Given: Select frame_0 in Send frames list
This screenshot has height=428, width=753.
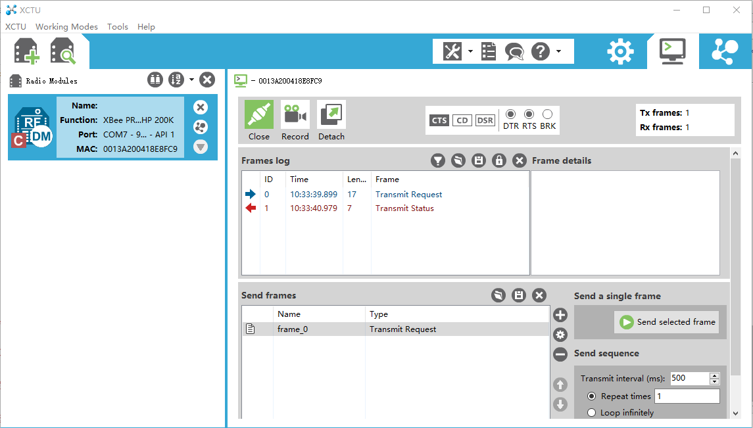Looking at the screenshot, I should click(396, 329).
